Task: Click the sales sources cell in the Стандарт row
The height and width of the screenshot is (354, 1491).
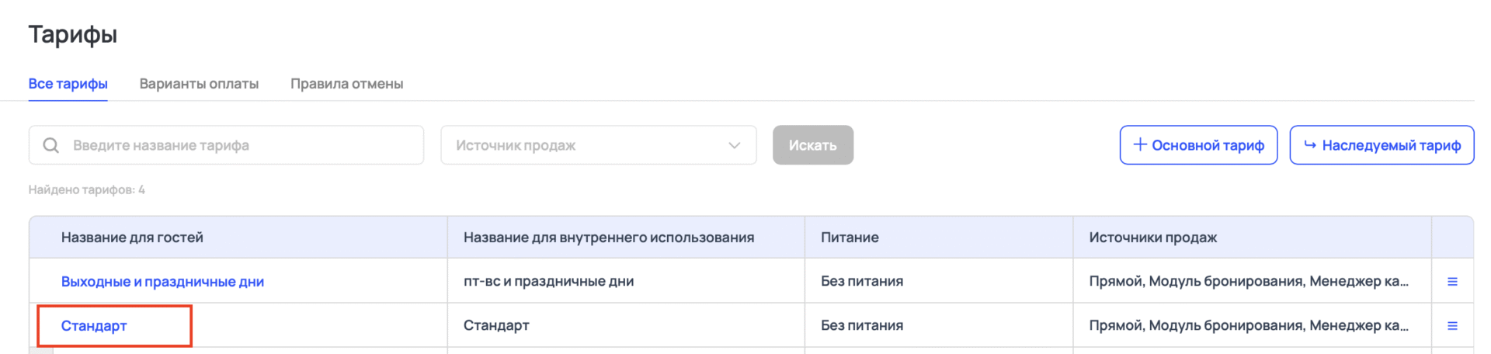Action: [x=1248, y=326]
